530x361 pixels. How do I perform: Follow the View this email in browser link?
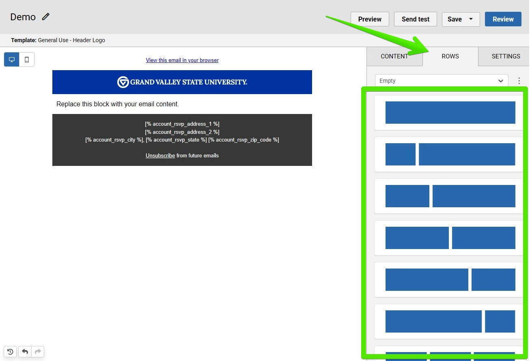[x=182, y=60]
